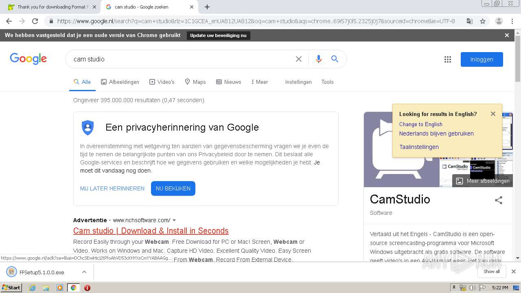Show hidden system tray icons
Viewport: 521px width, 293px height.
tap(454, 288)
